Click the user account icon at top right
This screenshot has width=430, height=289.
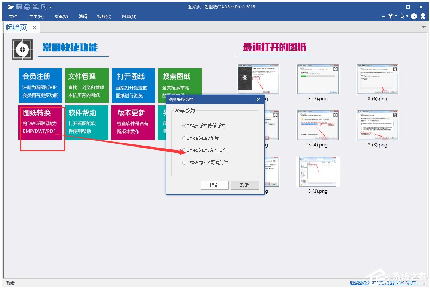point(423,17)
